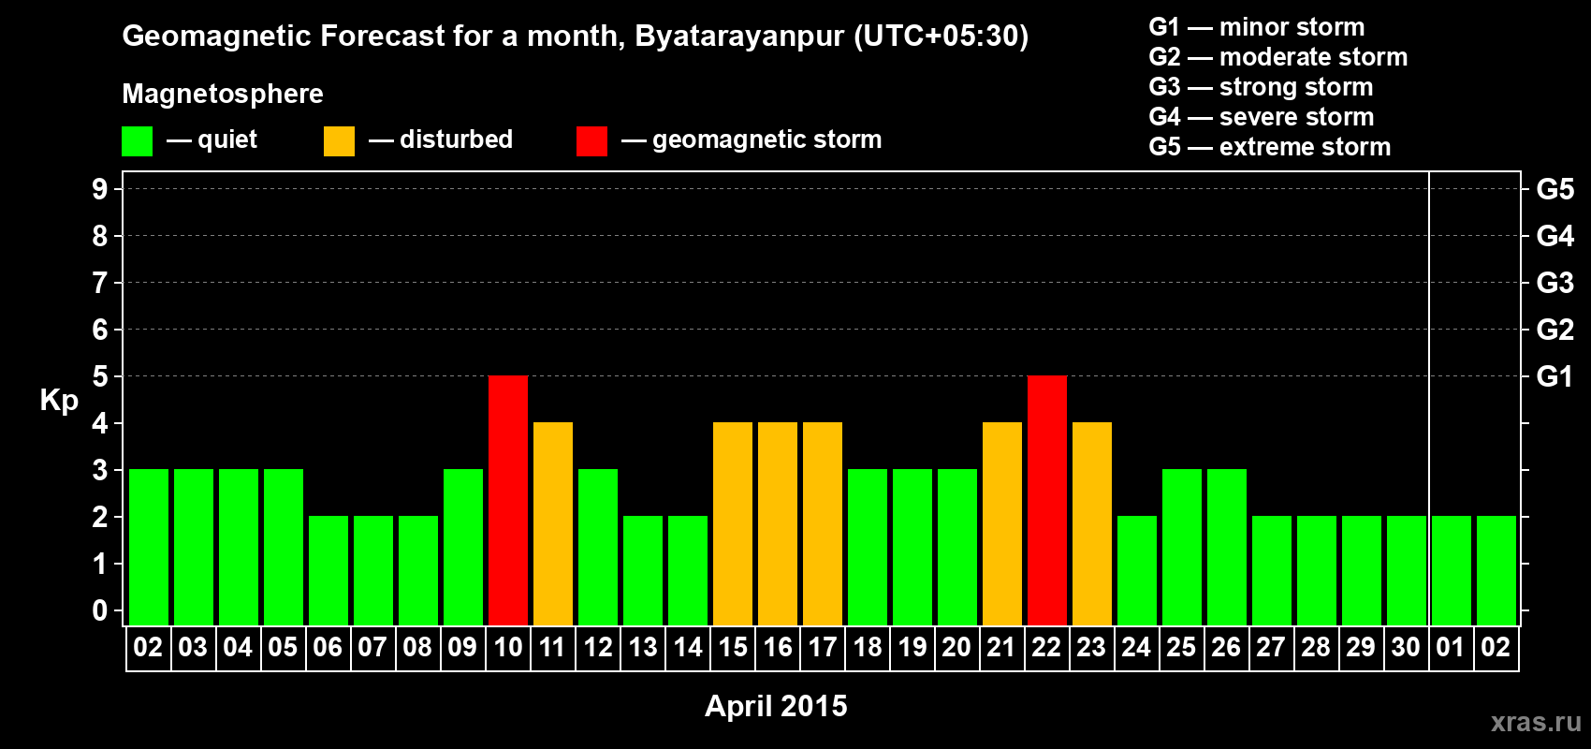
Task: Click Kp axis value 5
Action: pyautogui.click(x=100, y=376)
